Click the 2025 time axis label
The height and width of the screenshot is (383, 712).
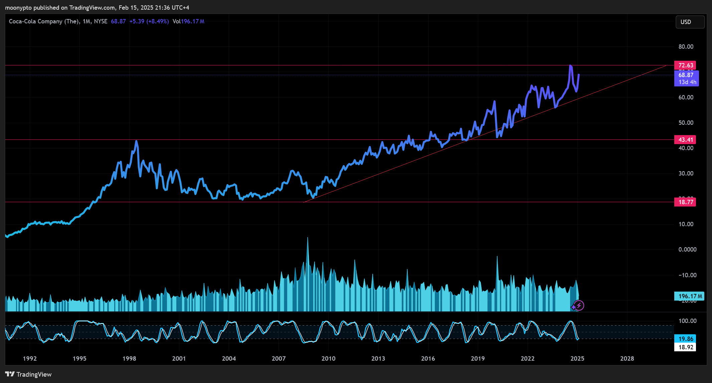[577, 358]
